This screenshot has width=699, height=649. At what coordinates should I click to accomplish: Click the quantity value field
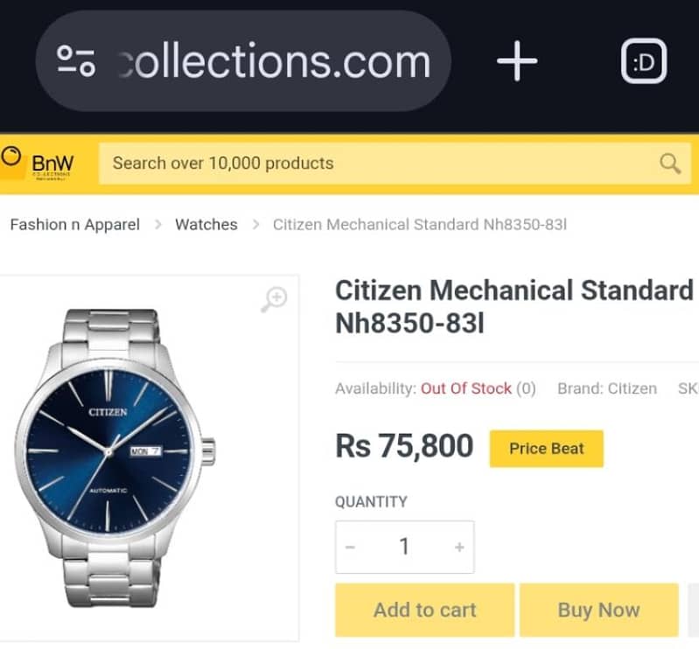[404, 547]
